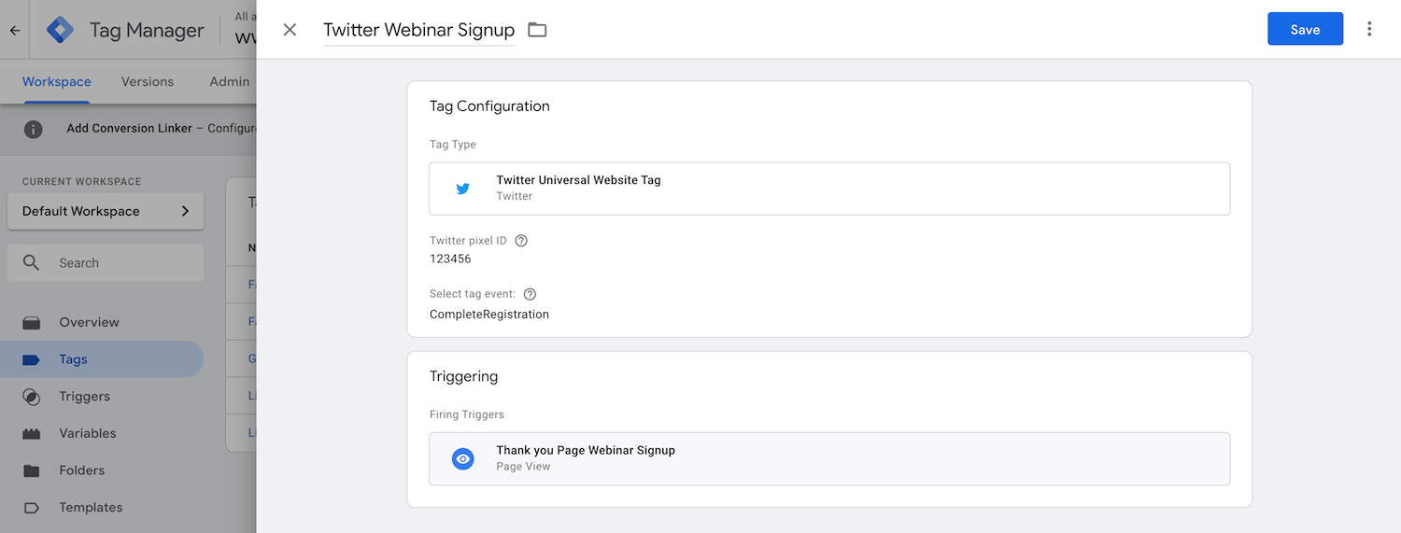Click the Tag Manager logo icon
This screenshot has height=533, width=1401.
[61, 30]
